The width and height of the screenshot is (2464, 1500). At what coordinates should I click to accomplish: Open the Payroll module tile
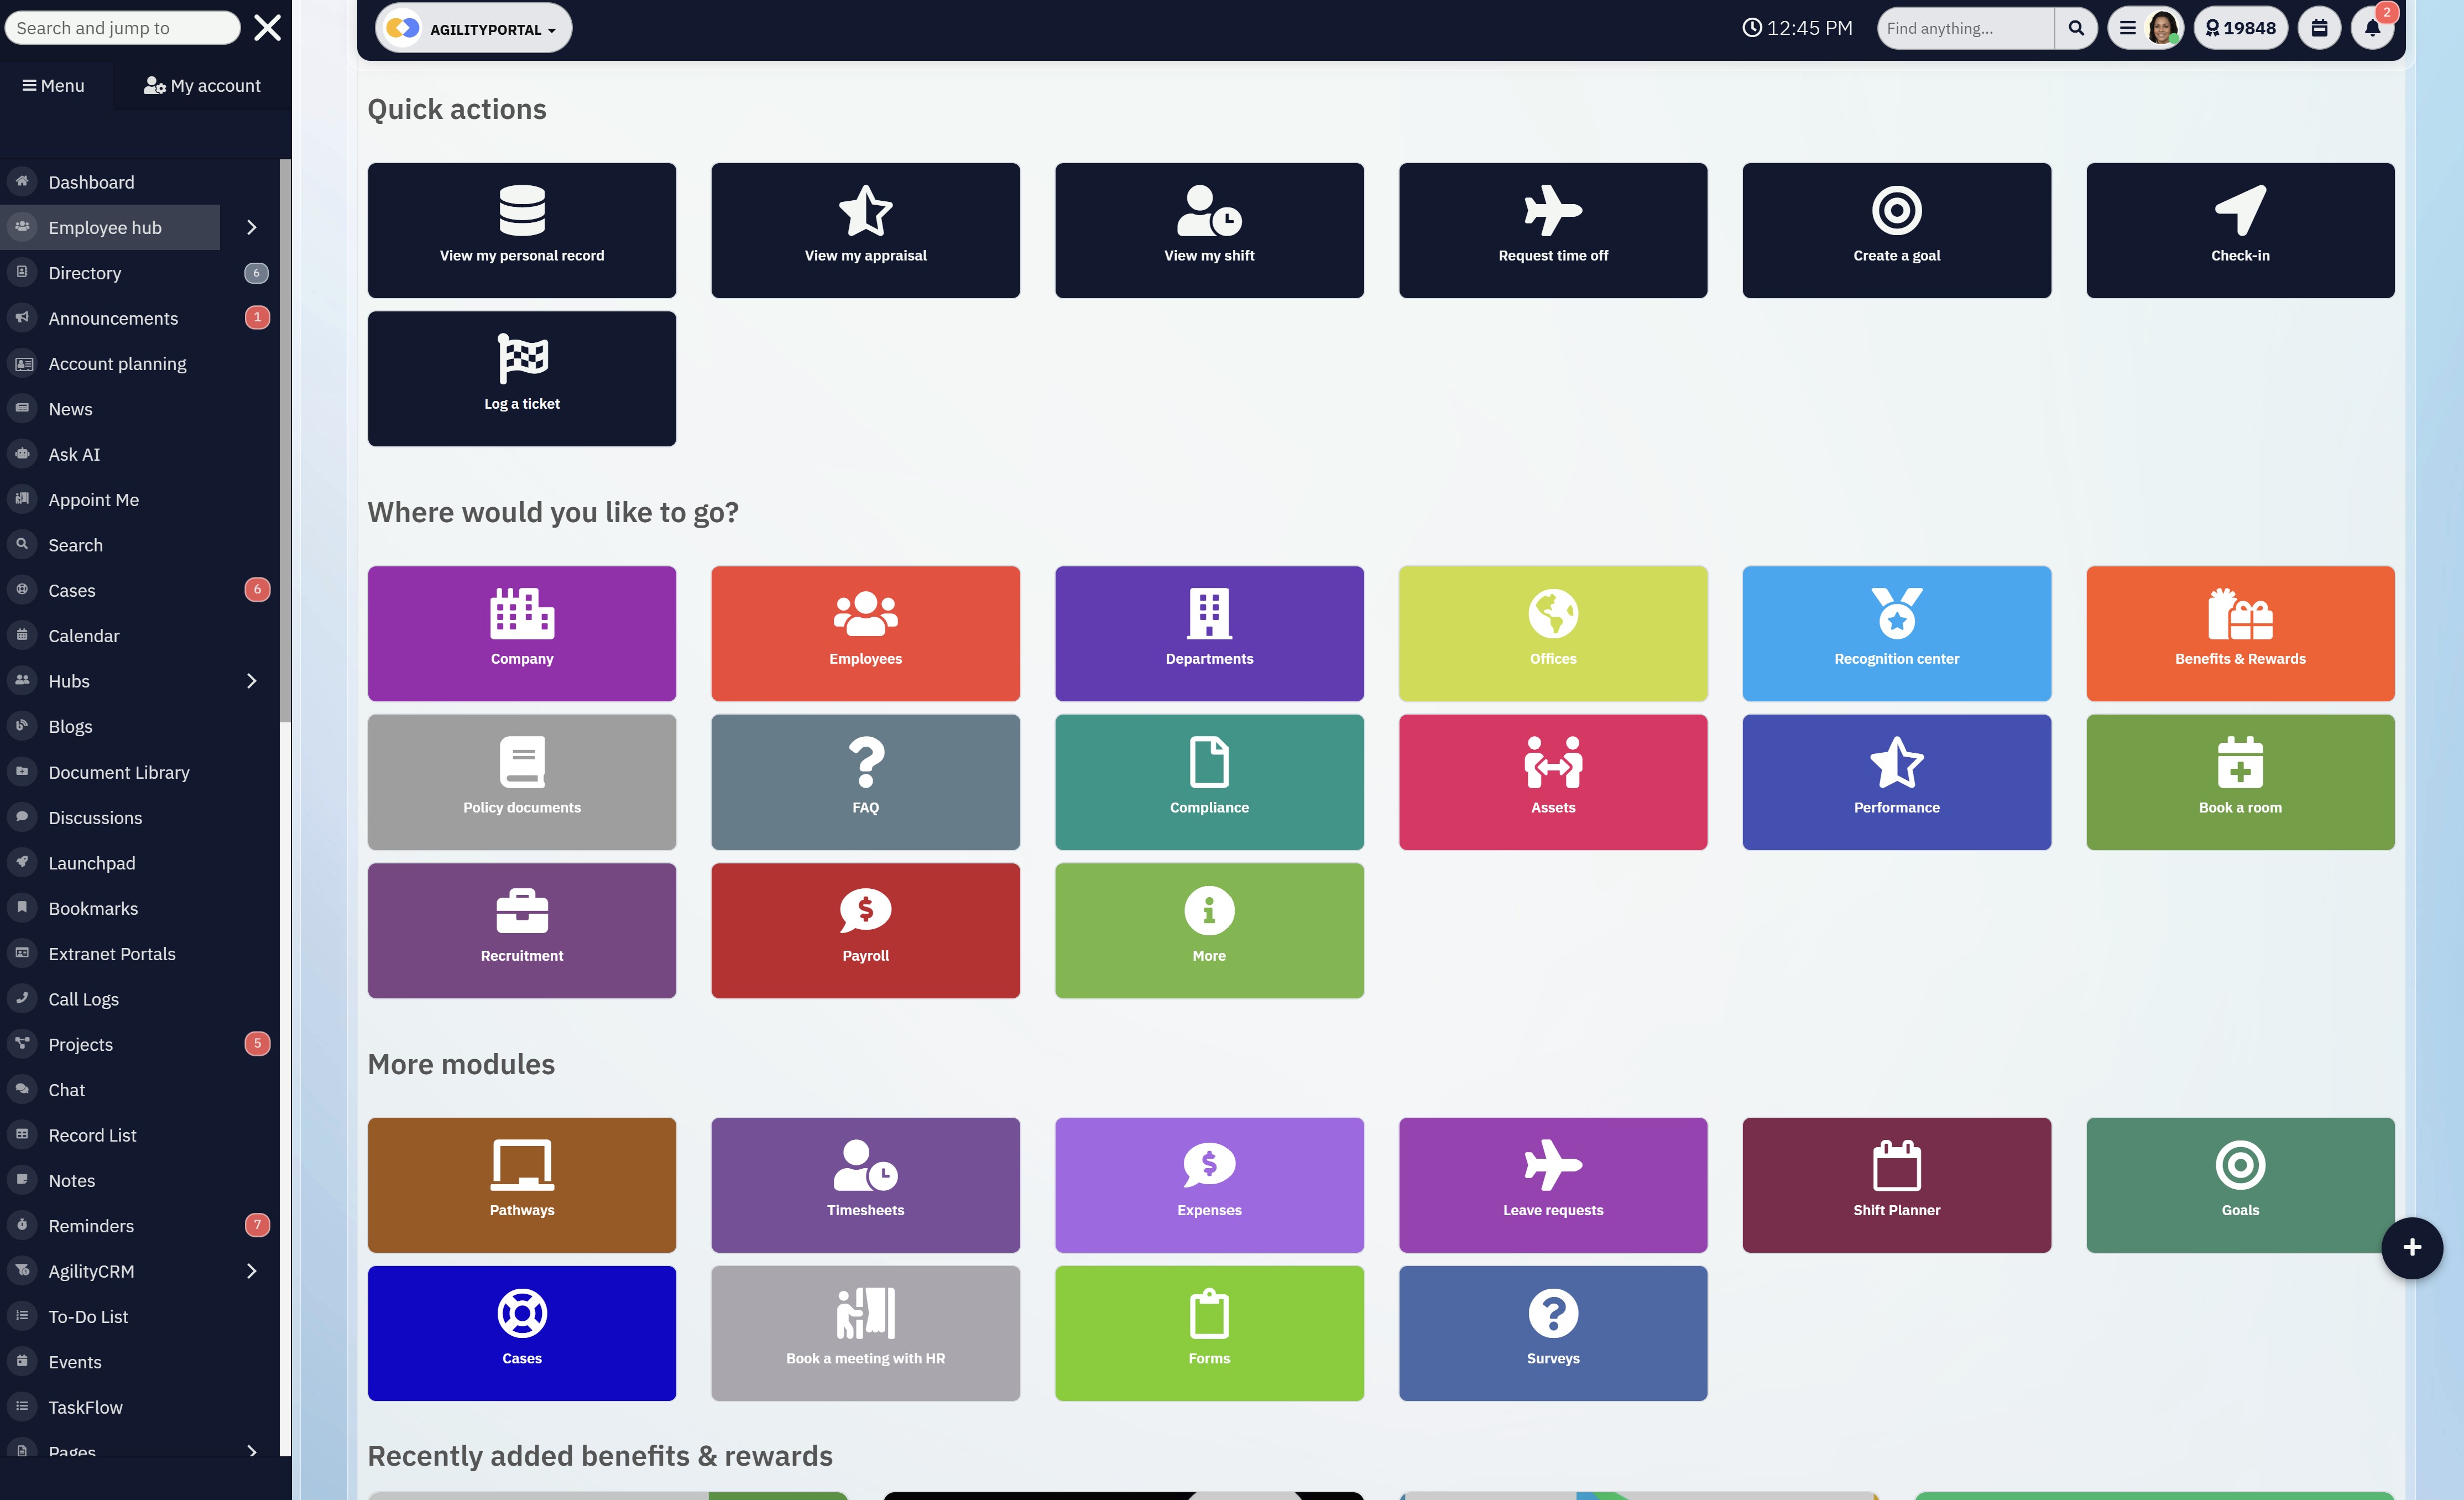[x=865, y=930]
